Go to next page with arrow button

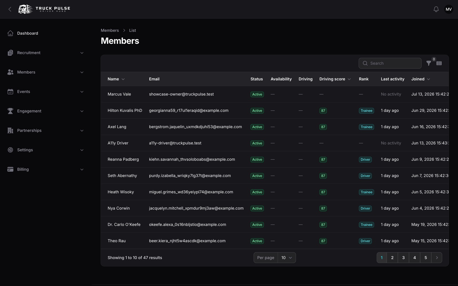click(x=437, y=258)
